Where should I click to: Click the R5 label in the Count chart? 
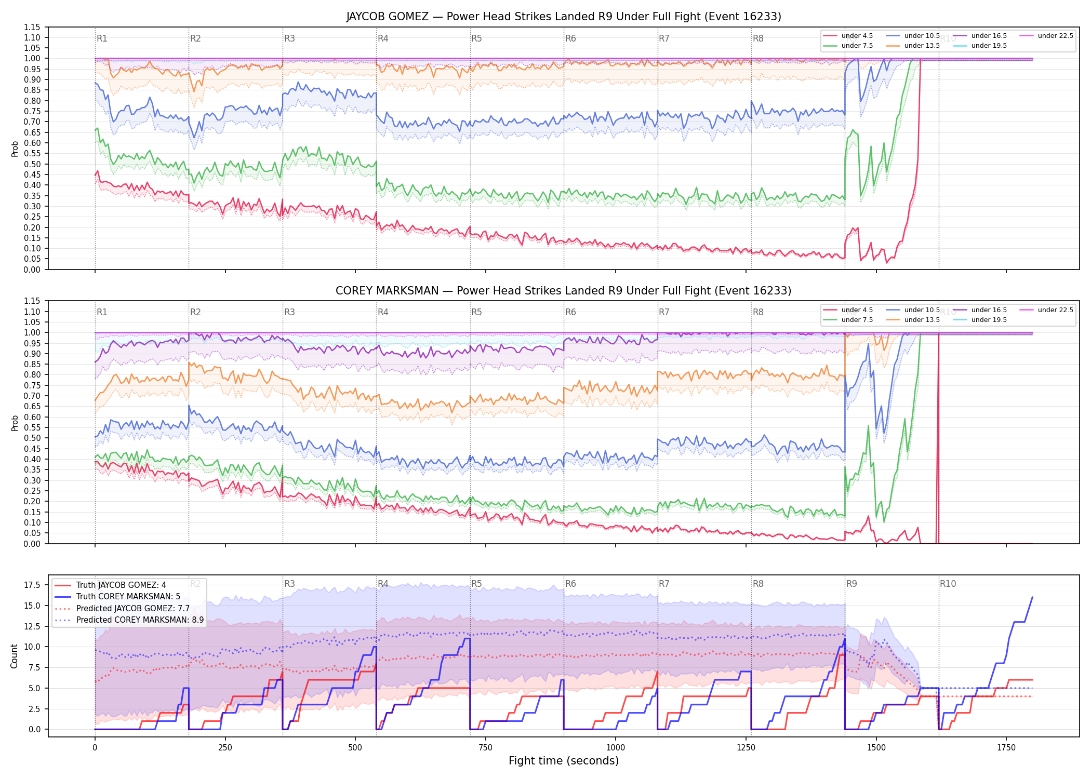click(x=476, y=584)
